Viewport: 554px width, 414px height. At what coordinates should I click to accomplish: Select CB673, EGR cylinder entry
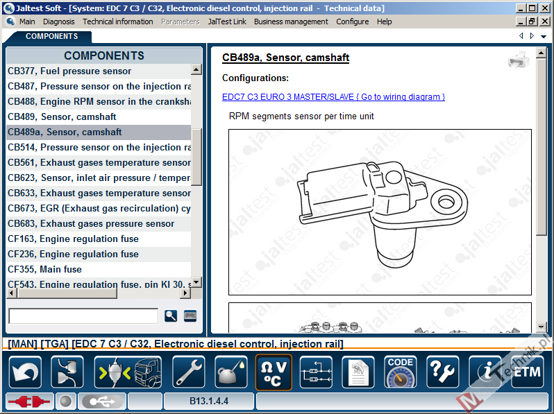point(99,208)
